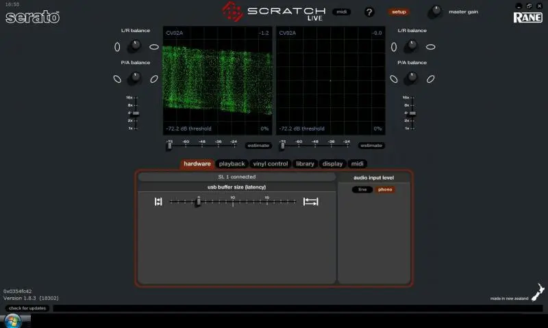Adjust the USB buffer size slider
The height and width of the screenshot is (328, 548).
click(199, 202)
